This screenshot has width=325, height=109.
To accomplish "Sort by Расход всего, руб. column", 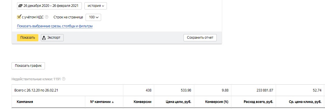I will point(258,102).
